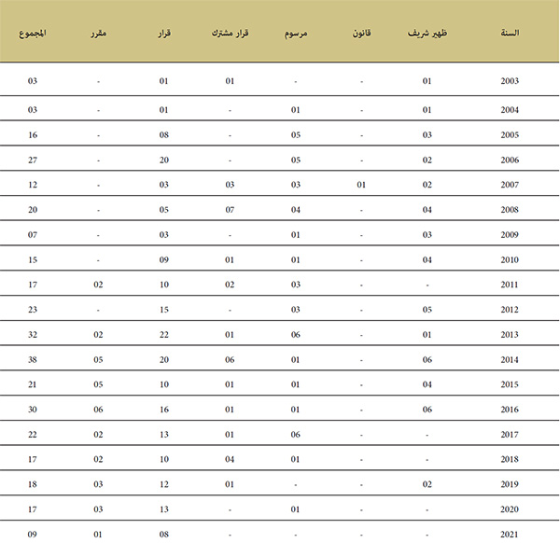Click the مقرر column header
The width and height of the screenshot is (560, 543).
[x=98, y=34]
